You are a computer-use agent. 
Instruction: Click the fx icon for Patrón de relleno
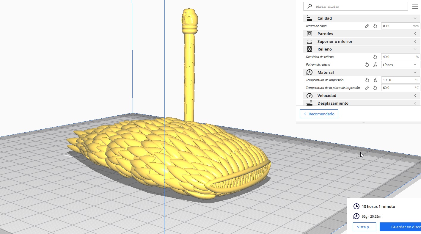[375, 65]
